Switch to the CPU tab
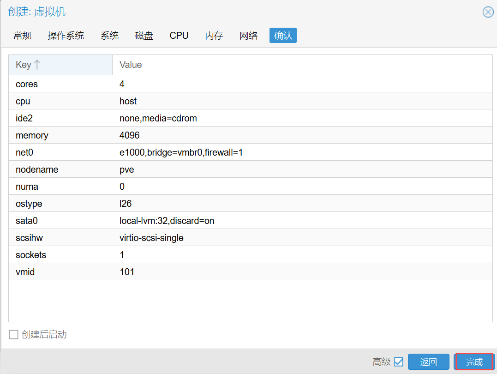Viewport: 497px width, 374px height. pyautogui.click(x=179, y=36)
